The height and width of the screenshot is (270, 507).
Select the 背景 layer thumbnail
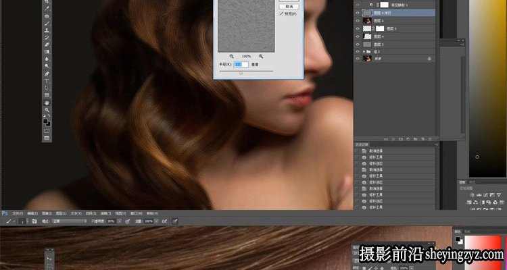[x=367, y=59]
